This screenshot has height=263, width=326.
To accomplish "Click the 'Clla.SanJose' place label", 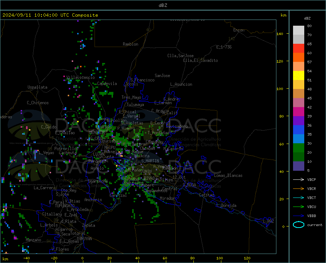I will [180, 56].
